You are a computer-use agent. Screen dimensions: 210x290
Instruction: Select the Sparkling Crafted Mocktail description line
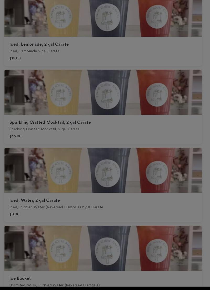(x=44, y=129)
